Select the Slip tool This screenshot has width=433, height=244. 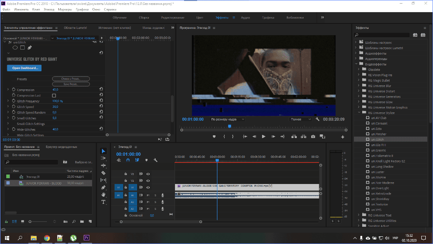[103, 180]
